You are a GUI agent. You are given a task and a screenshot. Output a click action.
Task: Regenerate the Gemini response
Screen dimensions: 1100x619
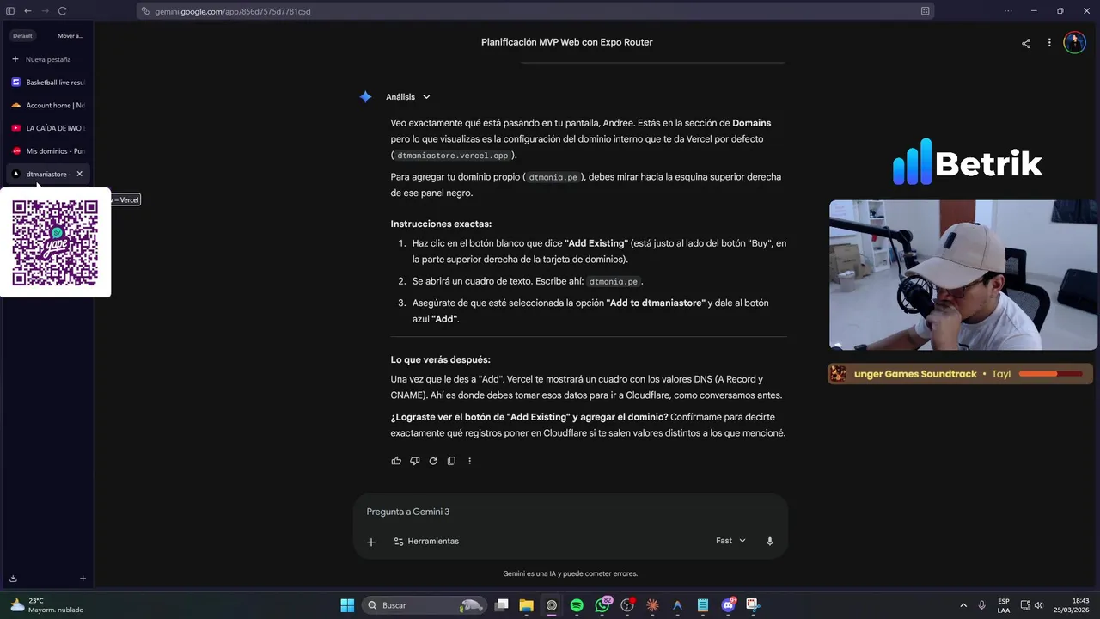coord(433,461)
